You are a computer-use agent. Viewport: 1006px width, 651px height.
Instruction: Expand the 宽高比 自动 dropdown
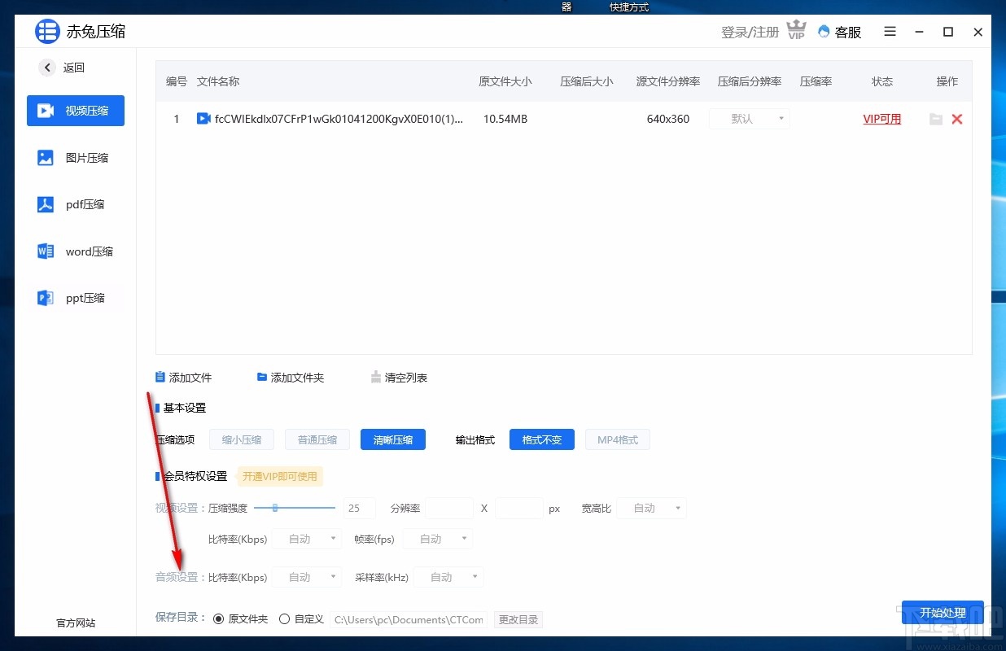(650, 508)
